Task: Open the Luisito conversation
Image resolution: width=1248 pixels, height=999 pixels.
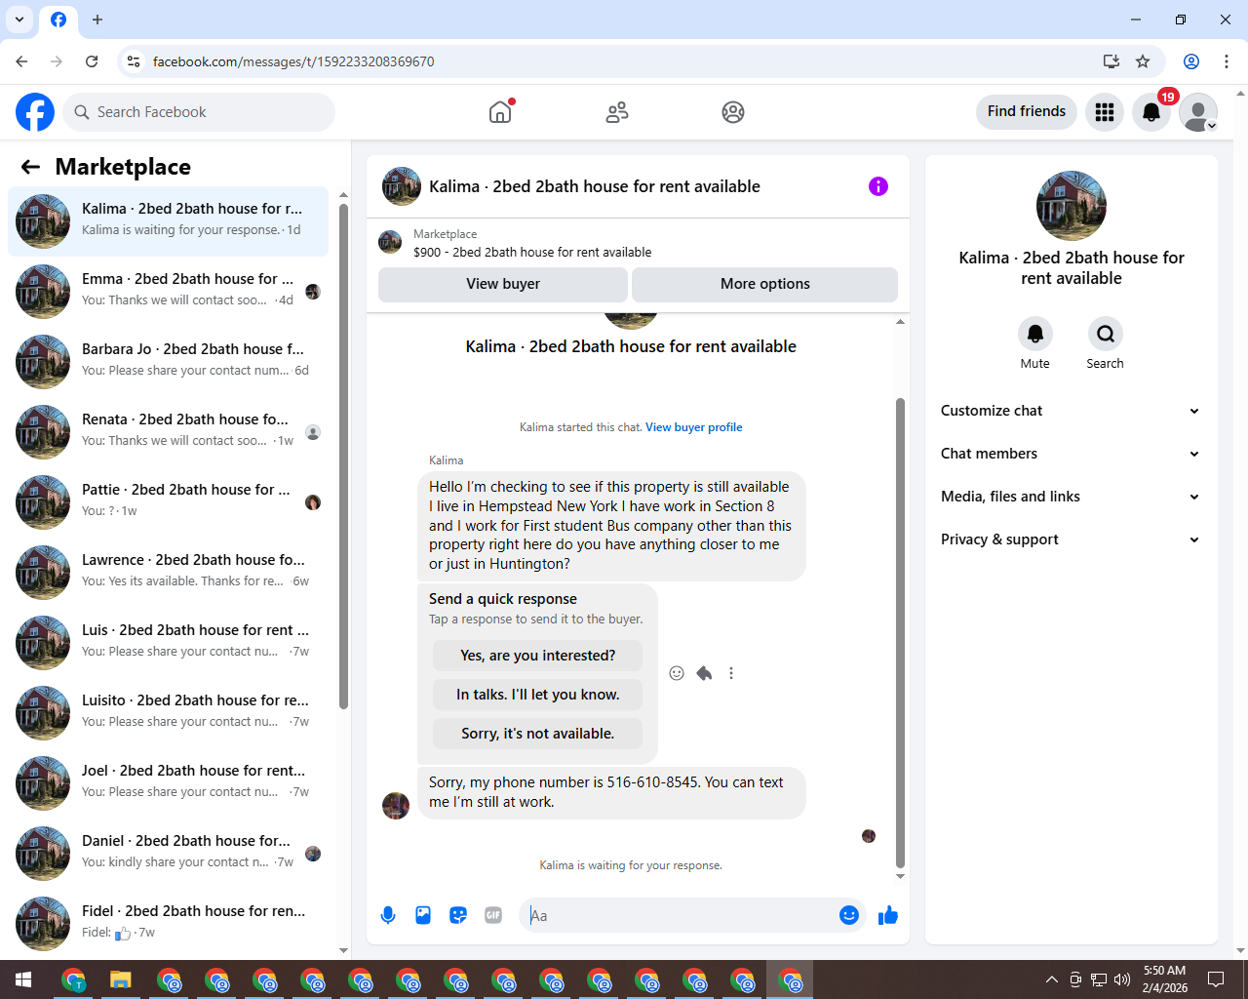Action: click(x=168, y=713)
